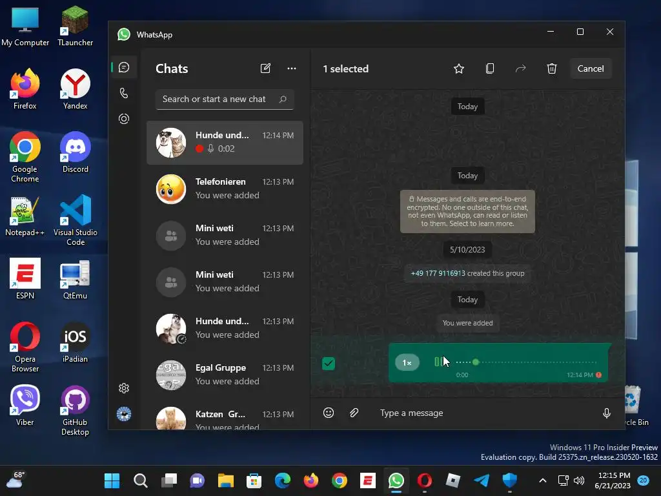Uncheck the selected voice message checkbox
Image resolution: width=661 pixels, height=496 pixels.
point(329,363)
